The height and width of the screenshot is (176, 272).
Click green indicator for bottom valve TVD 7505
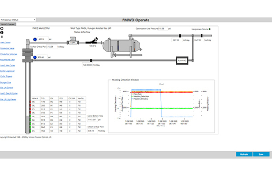(x=30, y=131)
